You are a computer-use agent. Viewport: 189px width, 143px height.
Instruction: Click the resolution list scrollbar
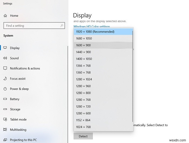pos(133,76)
